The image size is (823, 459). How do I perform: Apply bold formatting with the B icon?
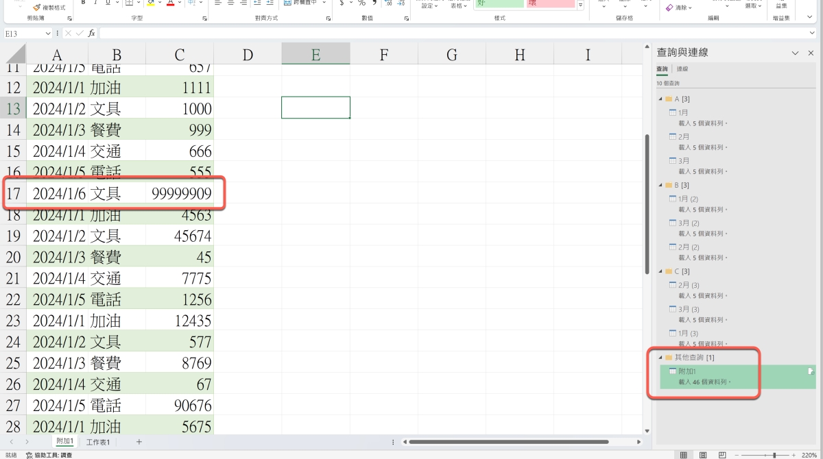pos(83,3)
